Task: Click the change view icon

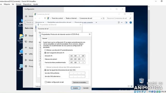Action: 119,22
